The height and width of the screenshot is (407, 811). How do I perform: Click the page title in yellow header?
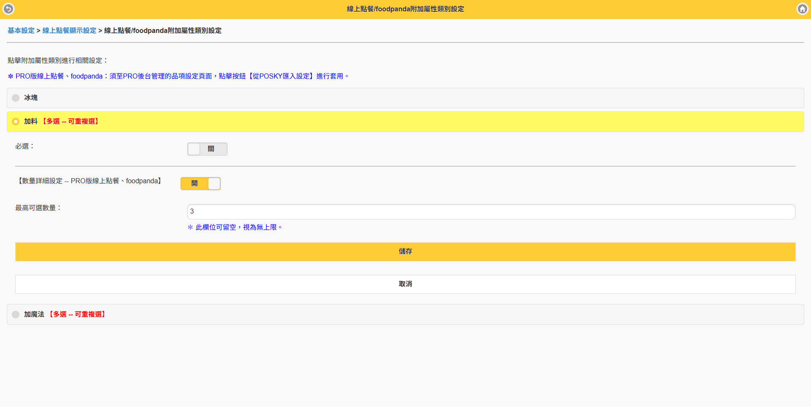[405, 9]
